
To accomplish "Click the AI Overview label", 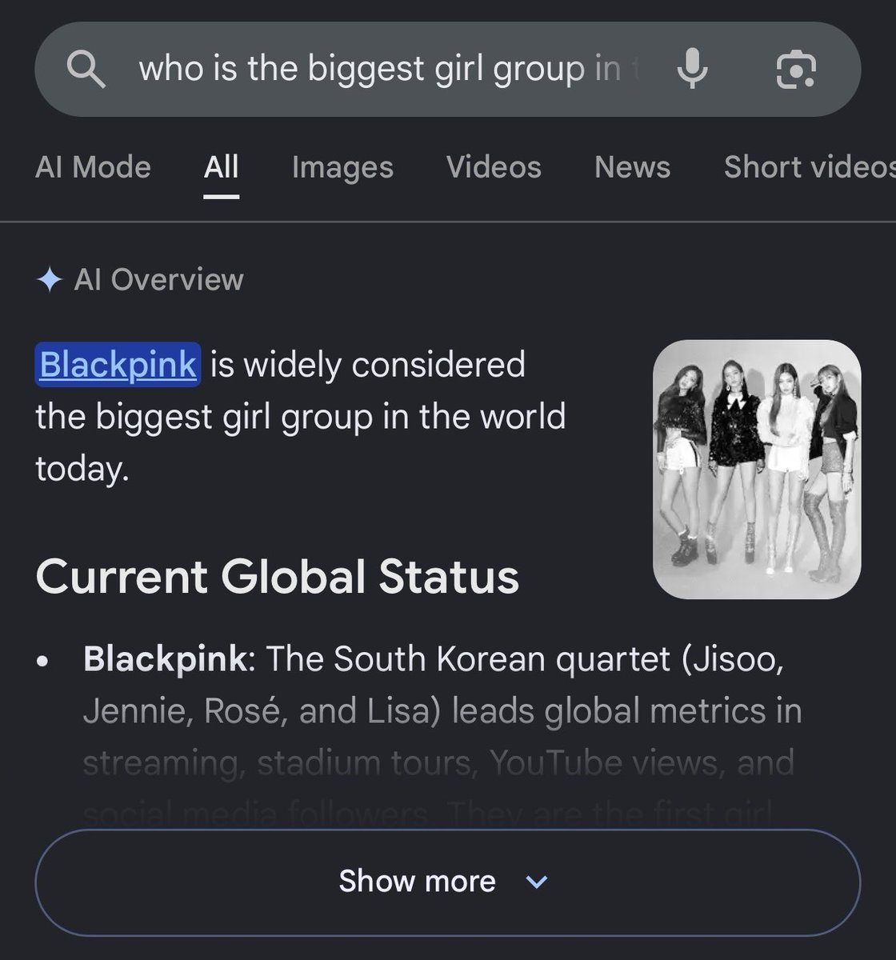I will [x=158, y=280].
